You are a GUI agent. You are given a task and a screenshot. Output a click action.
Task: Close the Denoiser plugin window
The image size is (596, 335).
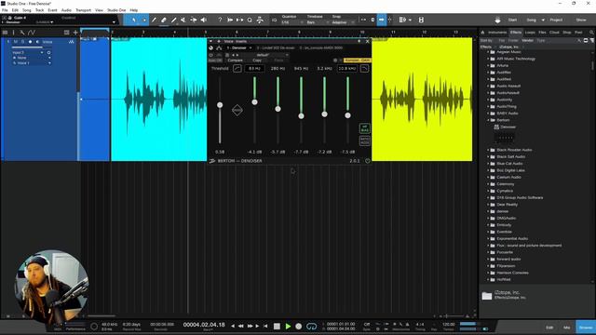(x=367, y=41)
